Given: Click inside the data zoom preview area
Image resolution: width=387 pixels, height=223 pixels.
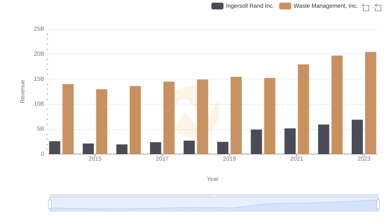Looking at the screenshot, I should click(214, 205).
